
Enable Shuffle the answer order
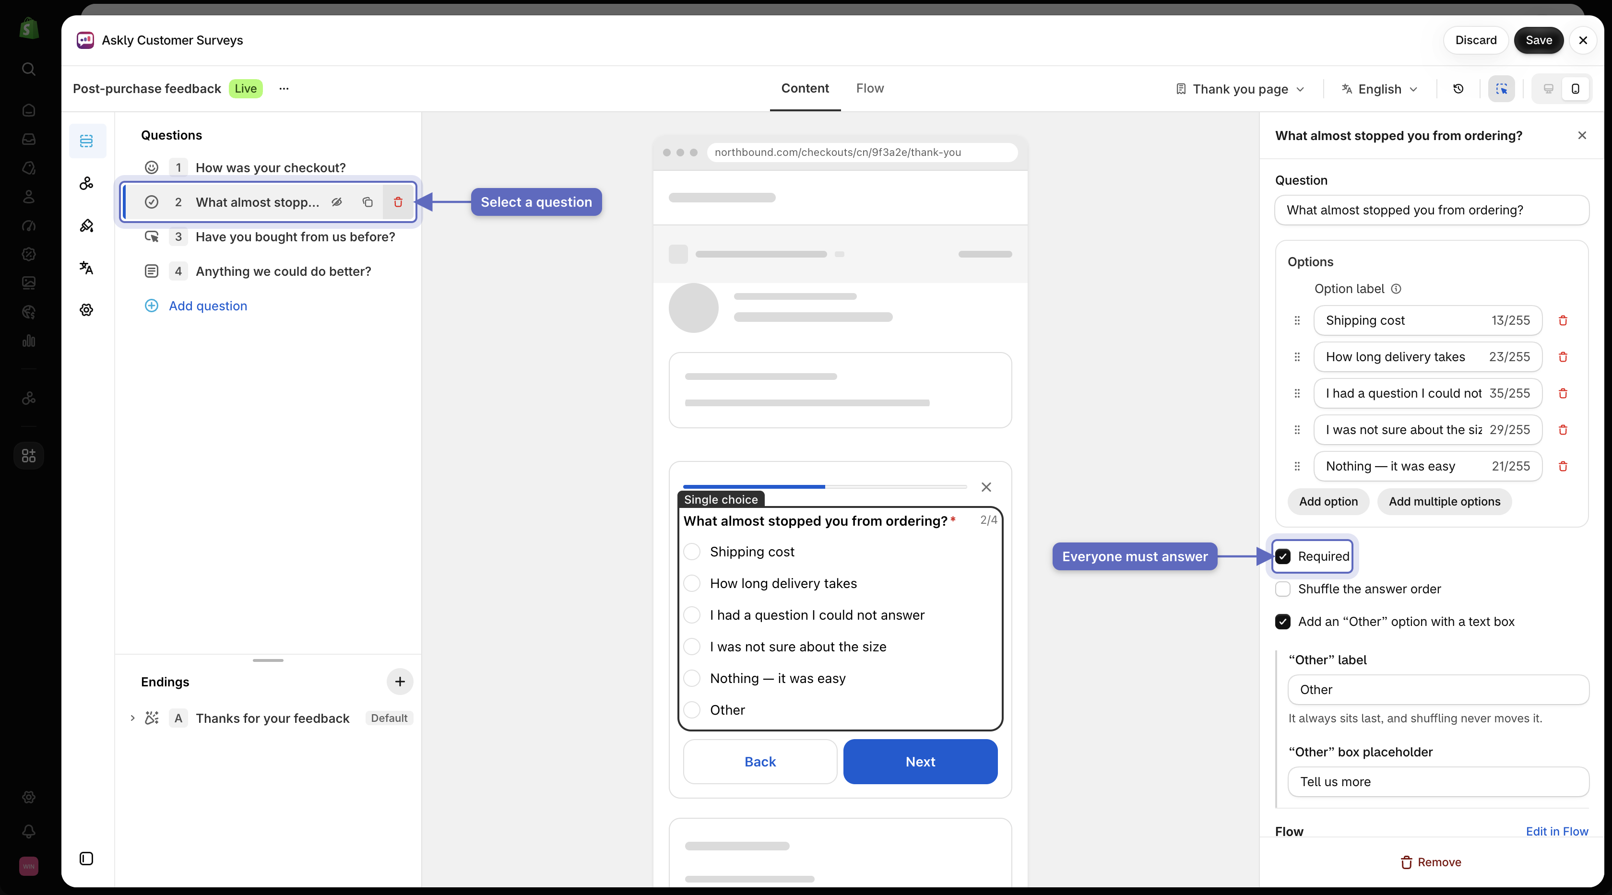coord(1283,589)
